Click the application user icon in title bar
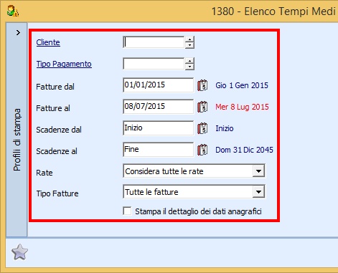This screenshot has width=338, height=273. tap(13, 11)
